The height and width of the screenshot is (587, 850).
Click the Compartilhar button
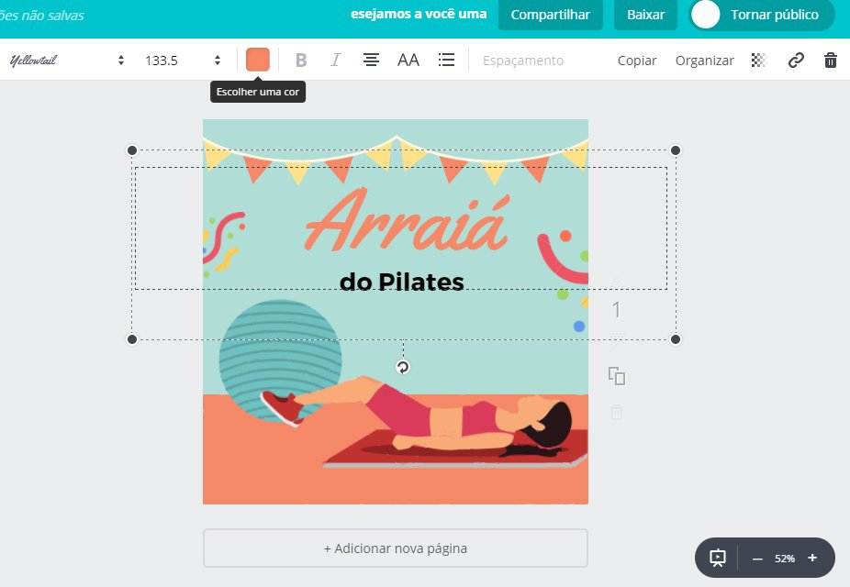pos(550,16)
